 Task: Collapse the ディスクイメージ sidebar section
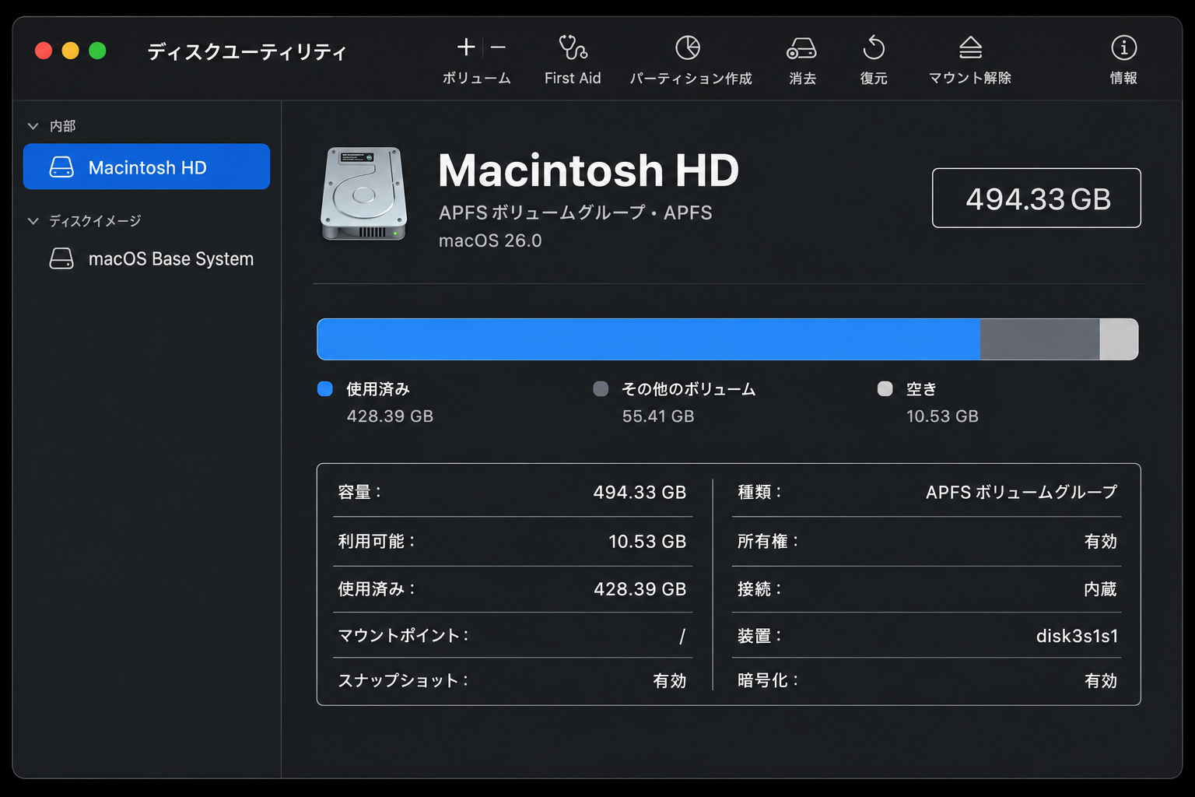click(33, 221)
